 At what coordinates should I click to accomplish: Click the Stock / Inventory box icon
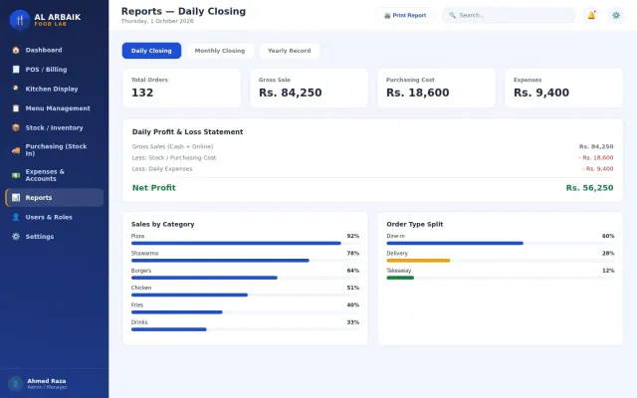click(16, 127)
